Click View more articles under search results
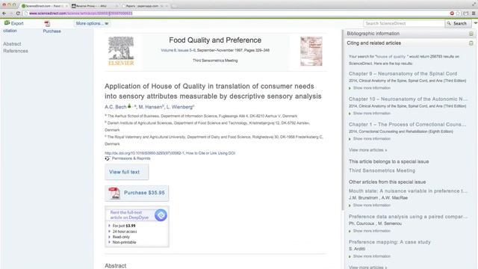 tap(367, 150)
